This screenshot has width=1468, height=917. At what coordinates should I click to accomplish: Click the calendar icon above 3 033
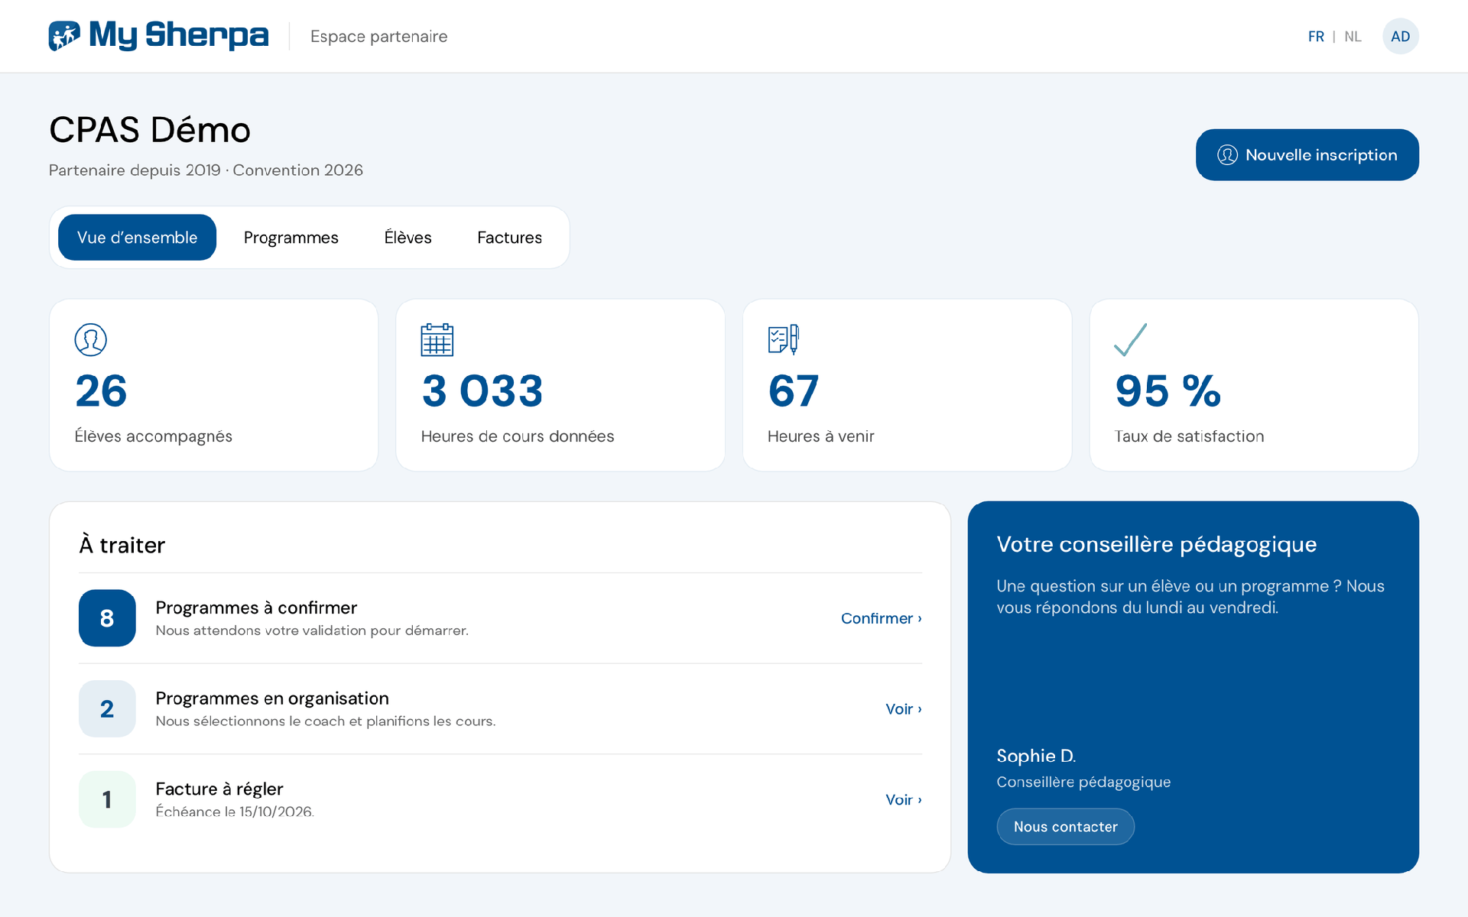437,340
